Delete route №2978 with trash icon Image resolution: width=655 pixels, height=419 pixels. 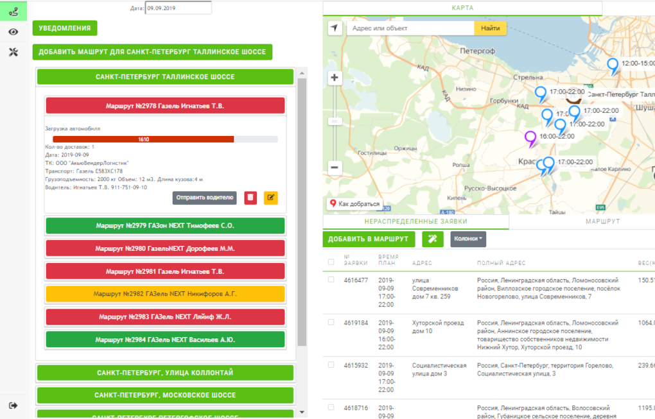pos(250,198)
